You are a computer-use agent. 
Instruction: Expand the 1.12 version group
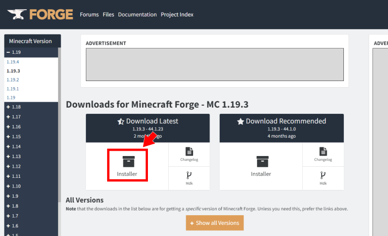pos(31,166)
